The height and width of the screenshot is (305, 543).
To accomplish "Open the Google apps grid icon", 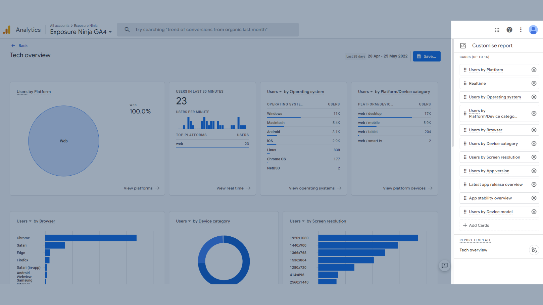I will point(497,30).
